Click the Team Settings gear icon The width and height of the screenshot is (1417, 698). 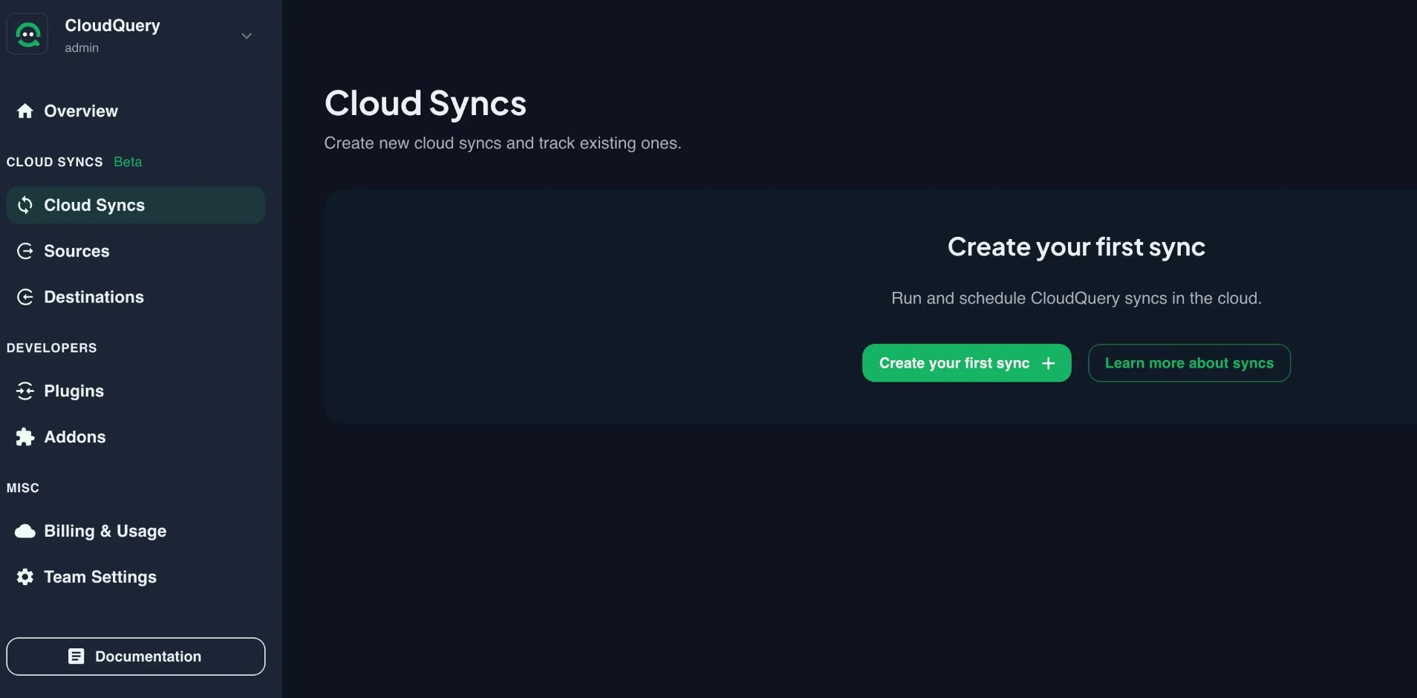click(x=25, y=577)
